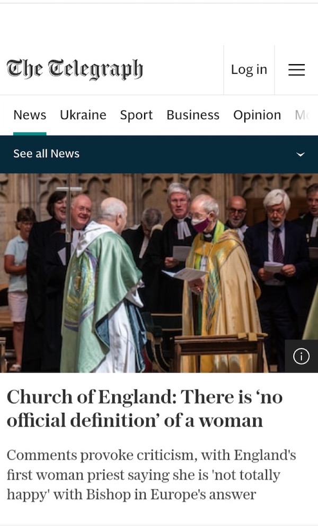This screenshot has width=318, height=527.
Task: Click the partially hidden last nav tab
Action: [301, 115]
